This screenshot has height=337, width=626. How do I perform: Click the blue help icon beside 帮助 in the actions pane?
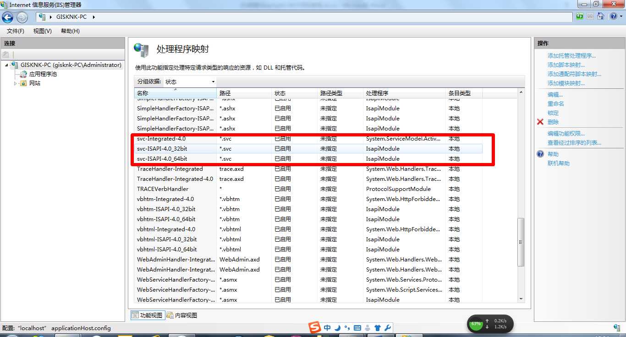pyautogui.click(x=540, y=154)
